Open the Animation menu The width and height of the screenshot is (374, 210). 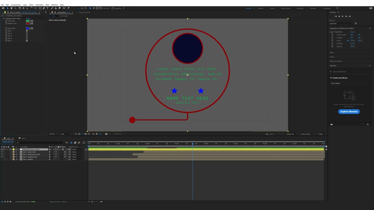[x=39, y=5]
